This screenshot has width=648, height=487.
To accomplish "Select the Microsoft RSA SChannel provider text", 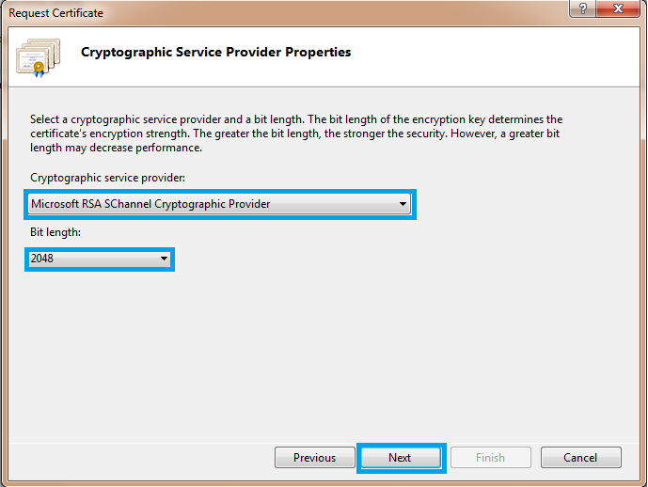I will point(150,203).
